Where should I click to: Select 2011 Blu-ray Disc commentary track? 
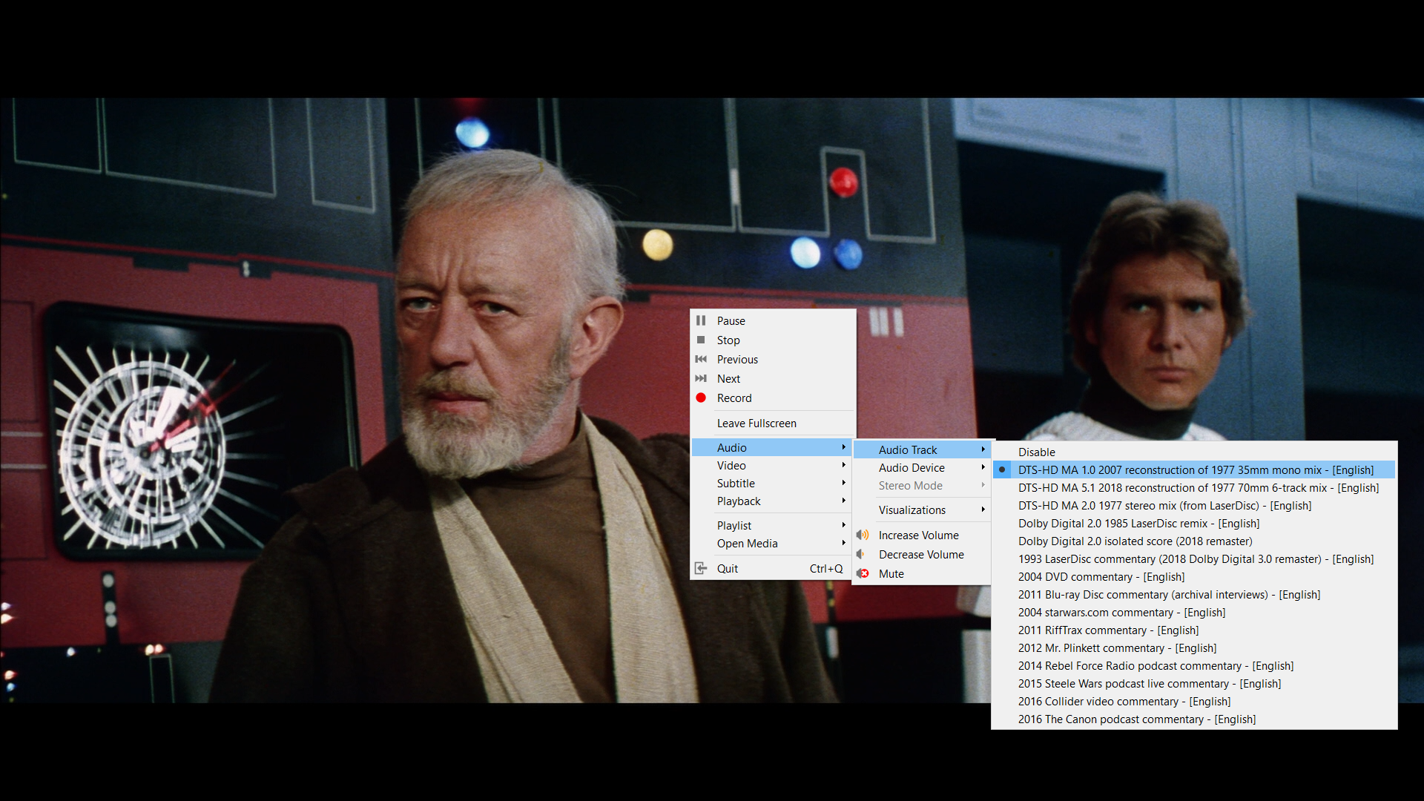click(1194, 594)
